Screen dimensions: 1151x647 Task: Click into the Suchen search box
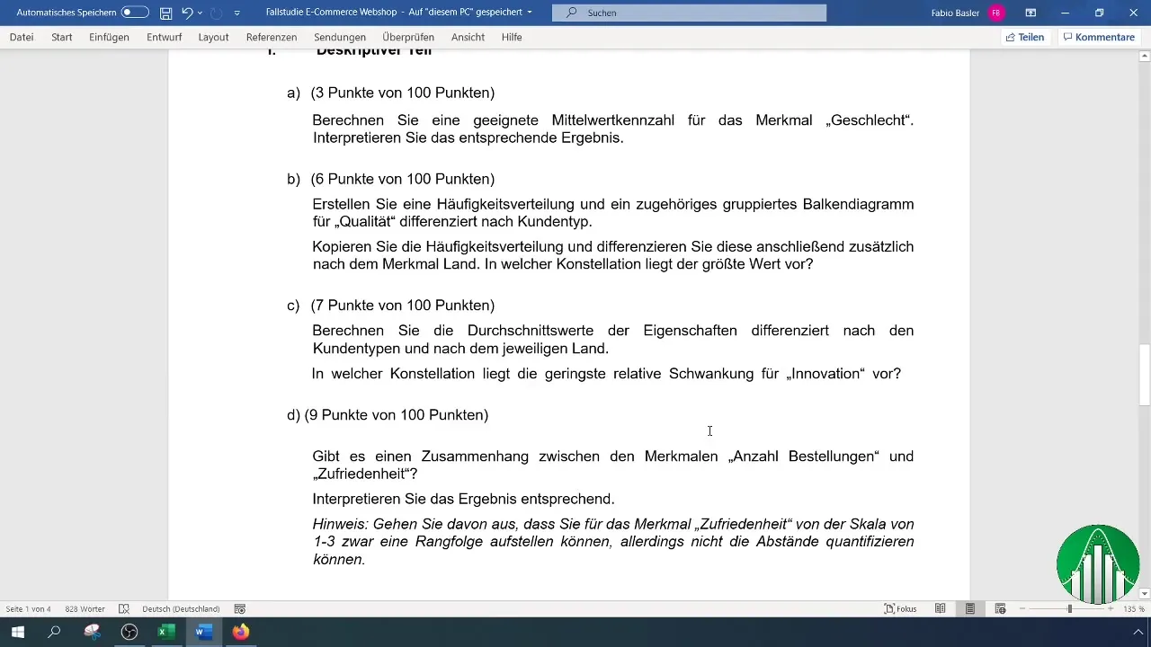click(x=689, y=13)
